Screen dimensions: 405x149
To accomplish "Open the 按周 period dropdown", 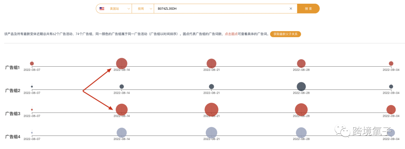I will click(143, 9).
